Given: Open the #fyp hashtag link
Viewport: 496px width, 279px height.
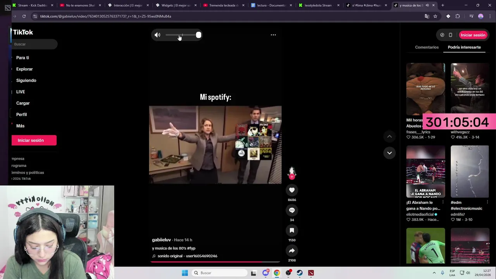Looking at the screenshot, I should 191,248.
